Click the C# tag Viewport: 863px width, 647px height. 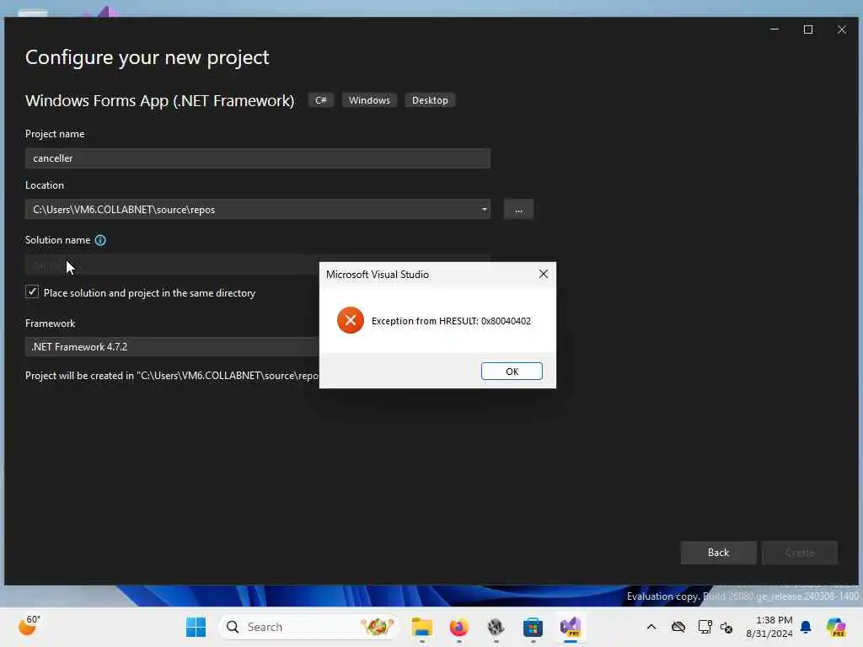tap(321, 100)
